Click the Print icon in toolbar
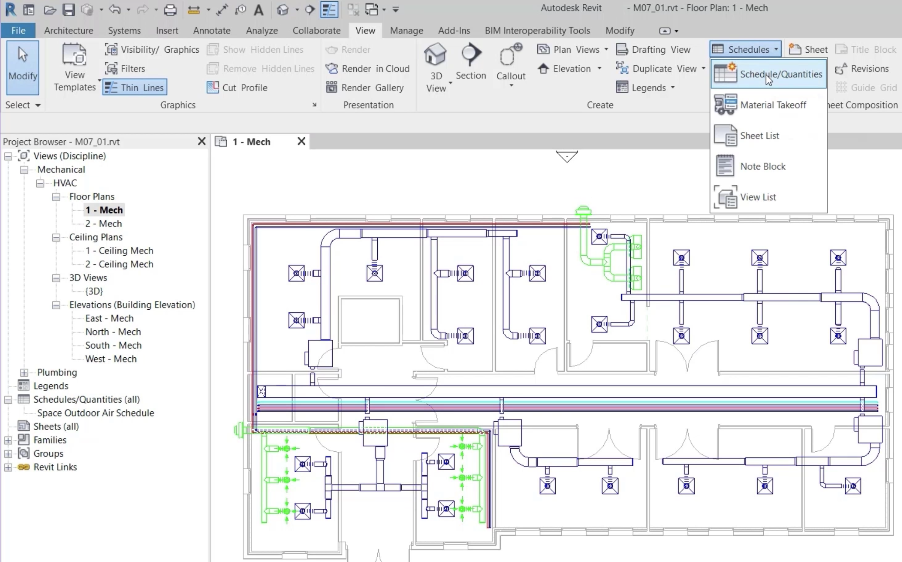This screenshot has height=562, width=902. coord(170,10)
